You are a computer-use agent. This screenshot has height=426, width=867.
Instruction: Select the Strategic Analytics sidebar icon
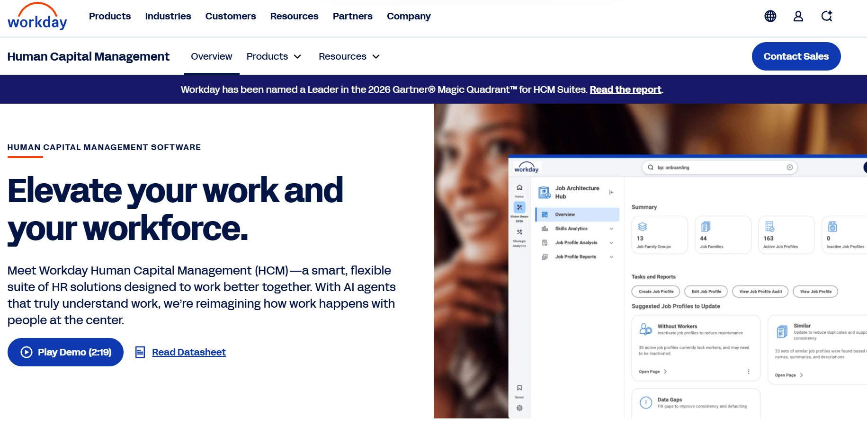(x=519, y=232)
